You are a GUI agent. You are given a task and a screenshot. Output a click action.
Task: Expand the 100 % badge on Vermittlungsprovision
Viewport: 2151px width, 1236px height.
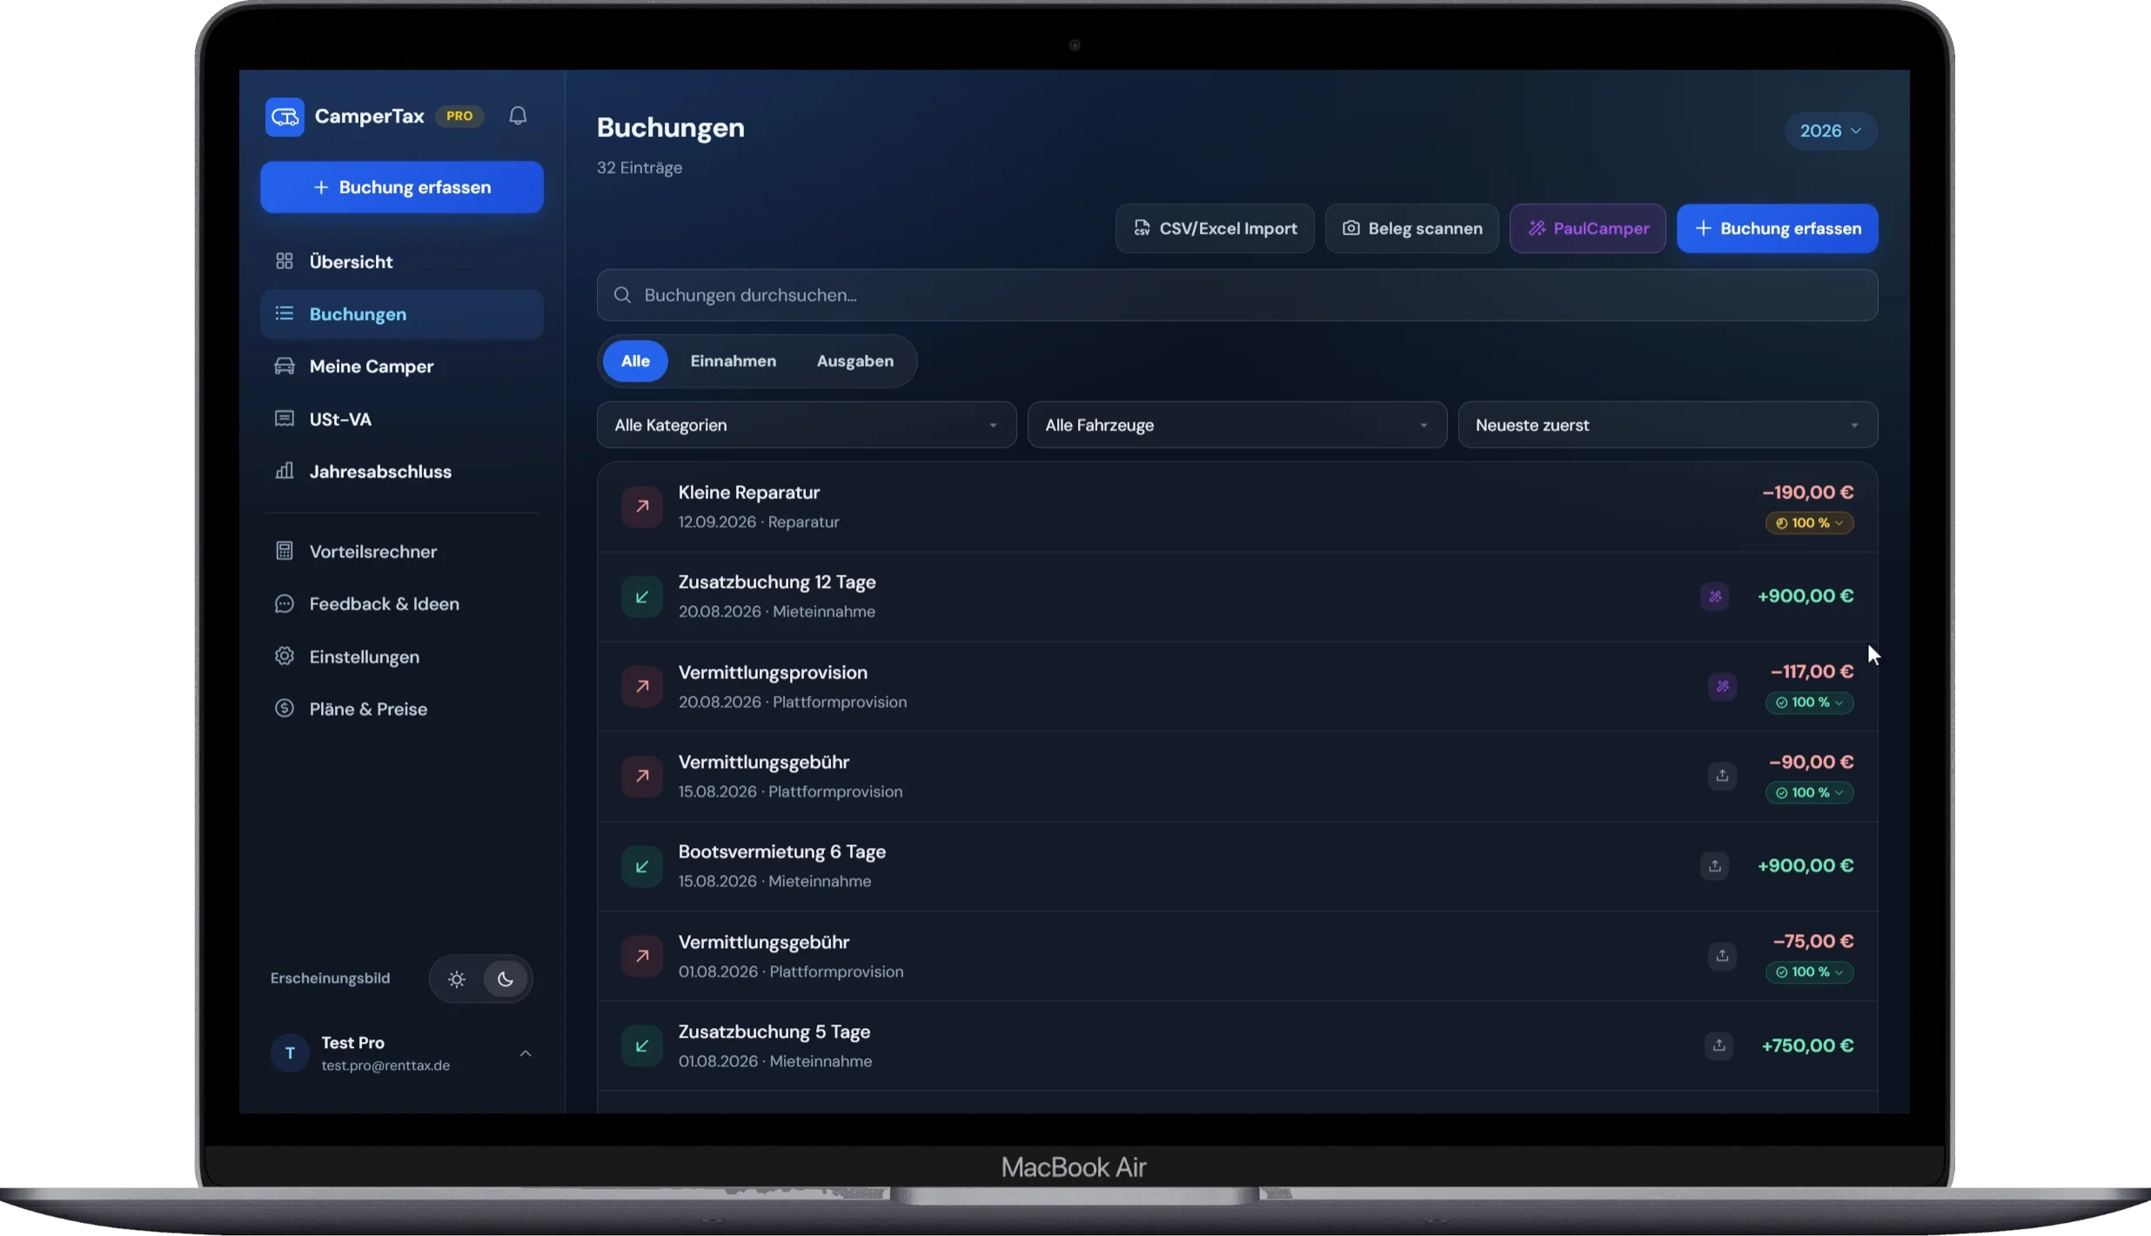point(1809,702)
